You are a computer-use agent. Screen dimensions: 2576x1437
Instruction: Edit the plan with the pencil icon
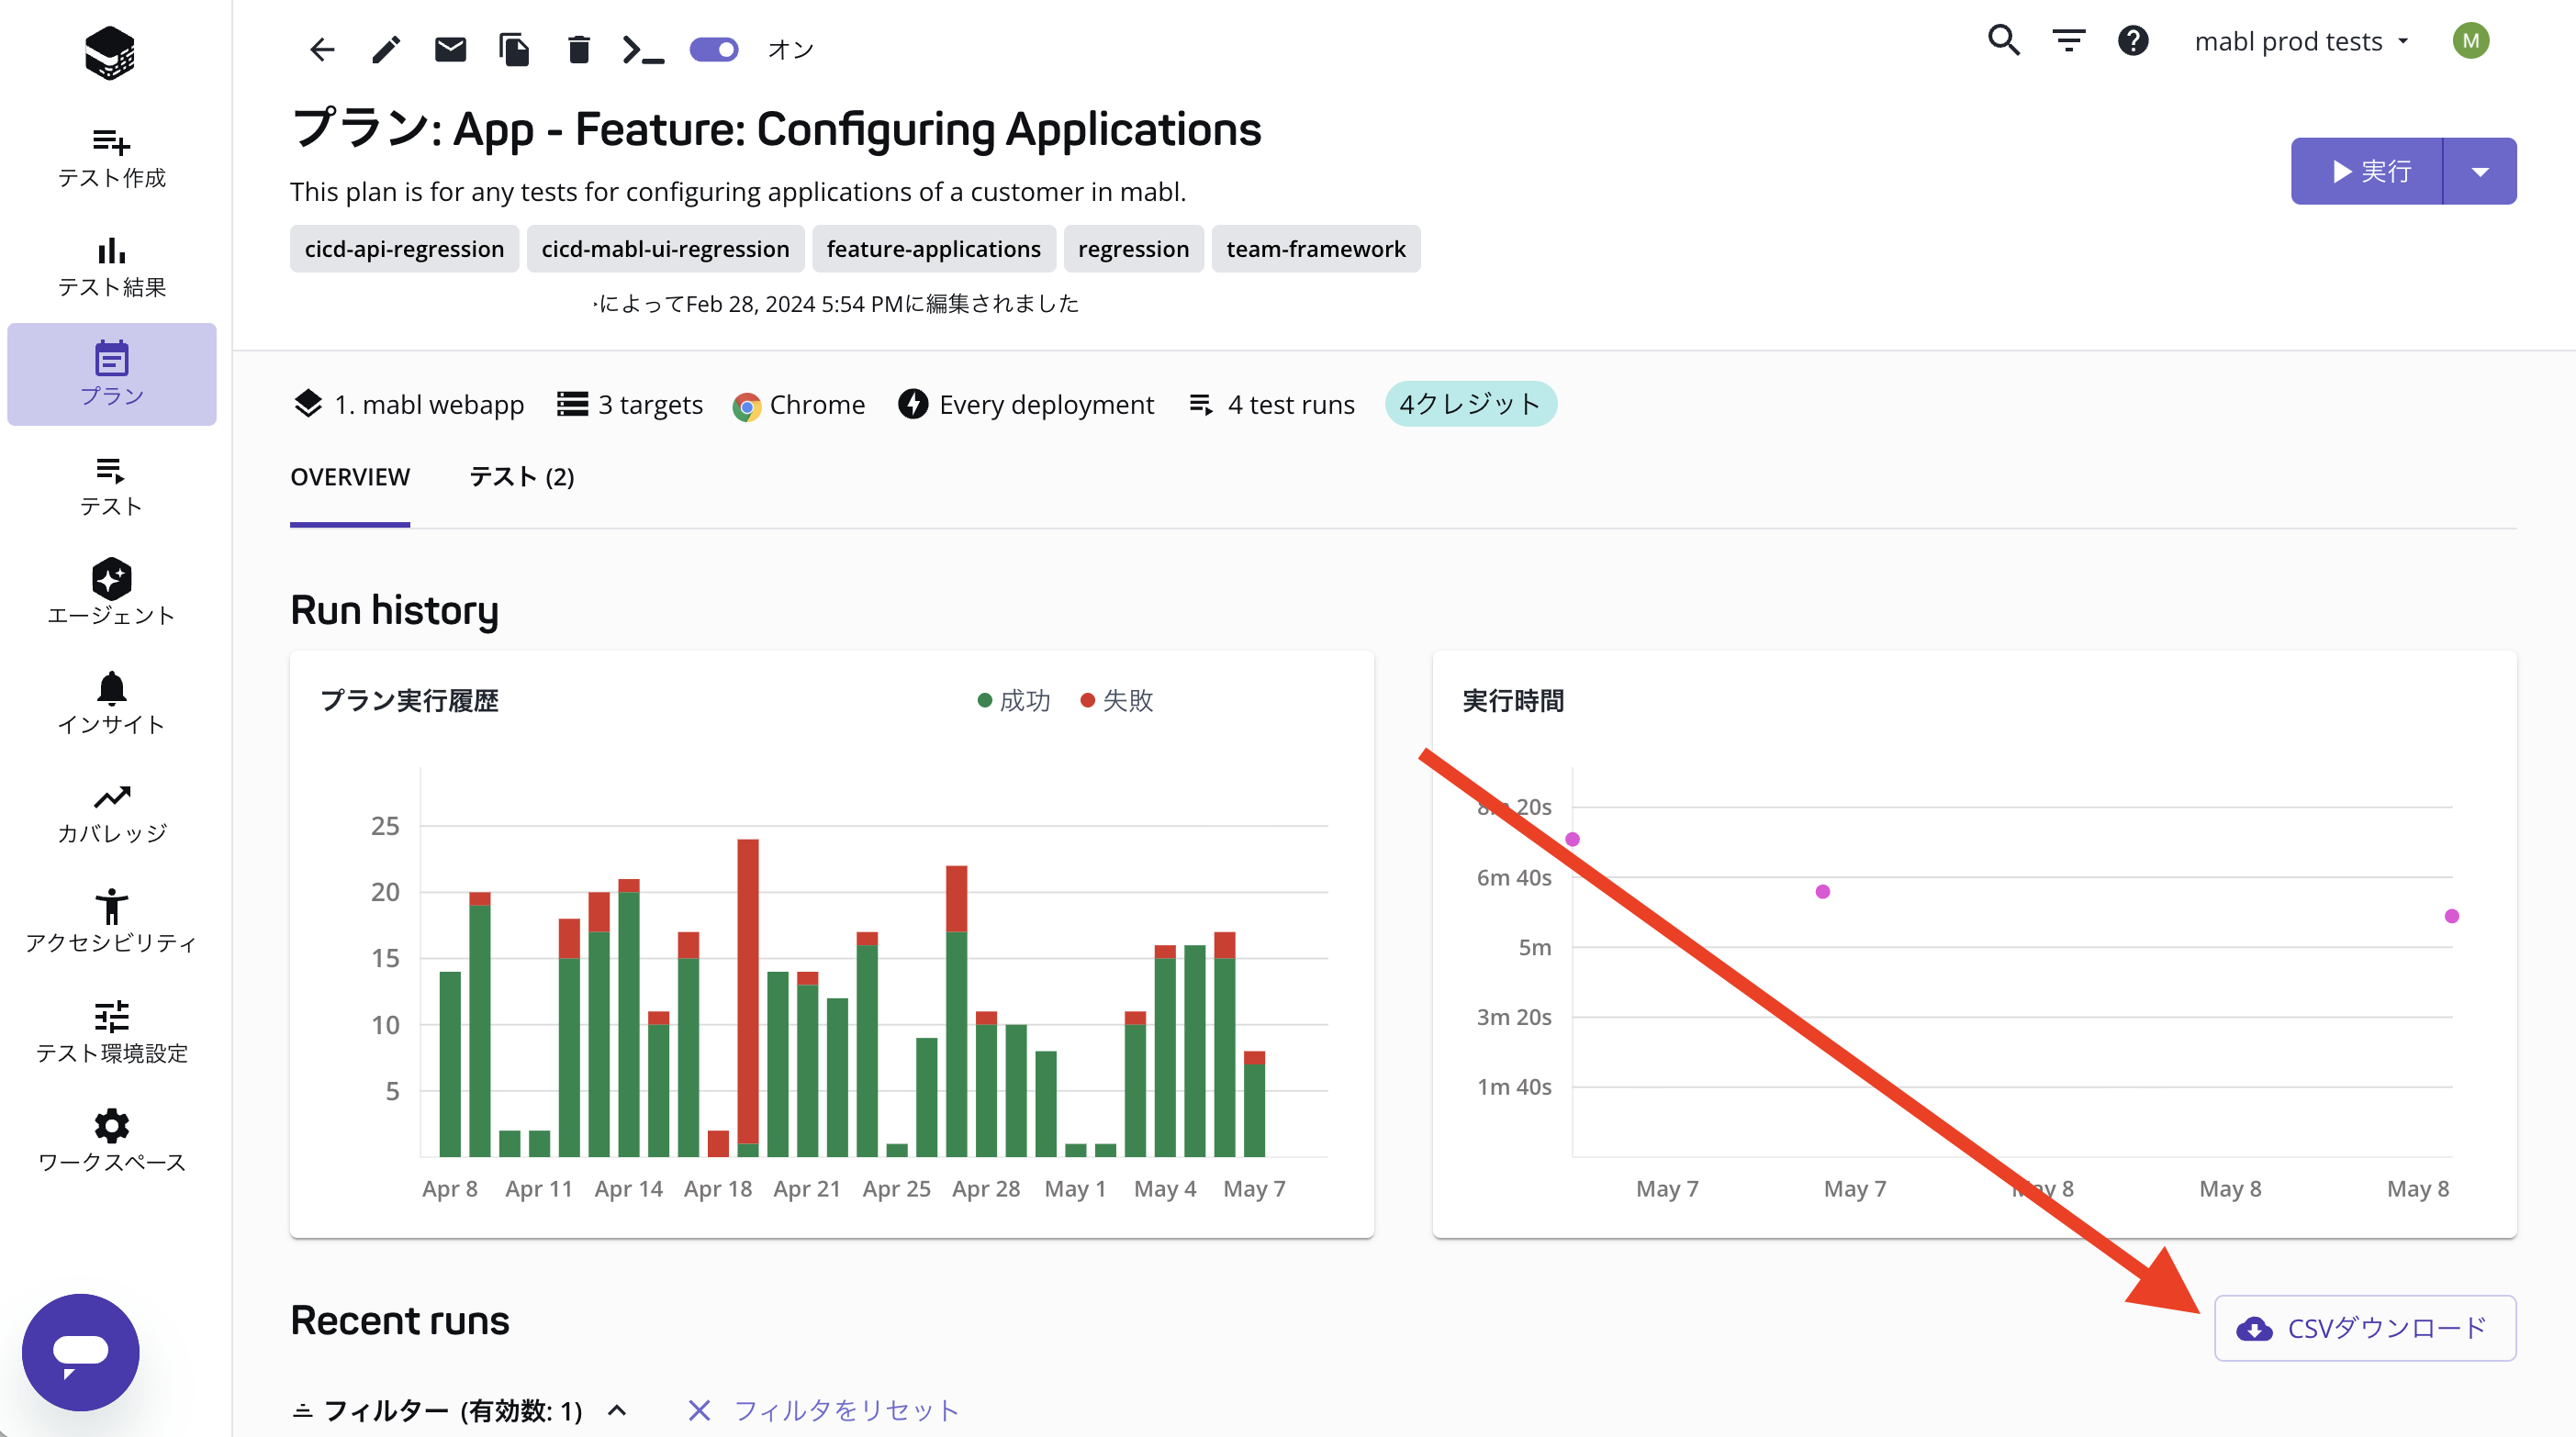pyautogui.click(x=386, y=50)
